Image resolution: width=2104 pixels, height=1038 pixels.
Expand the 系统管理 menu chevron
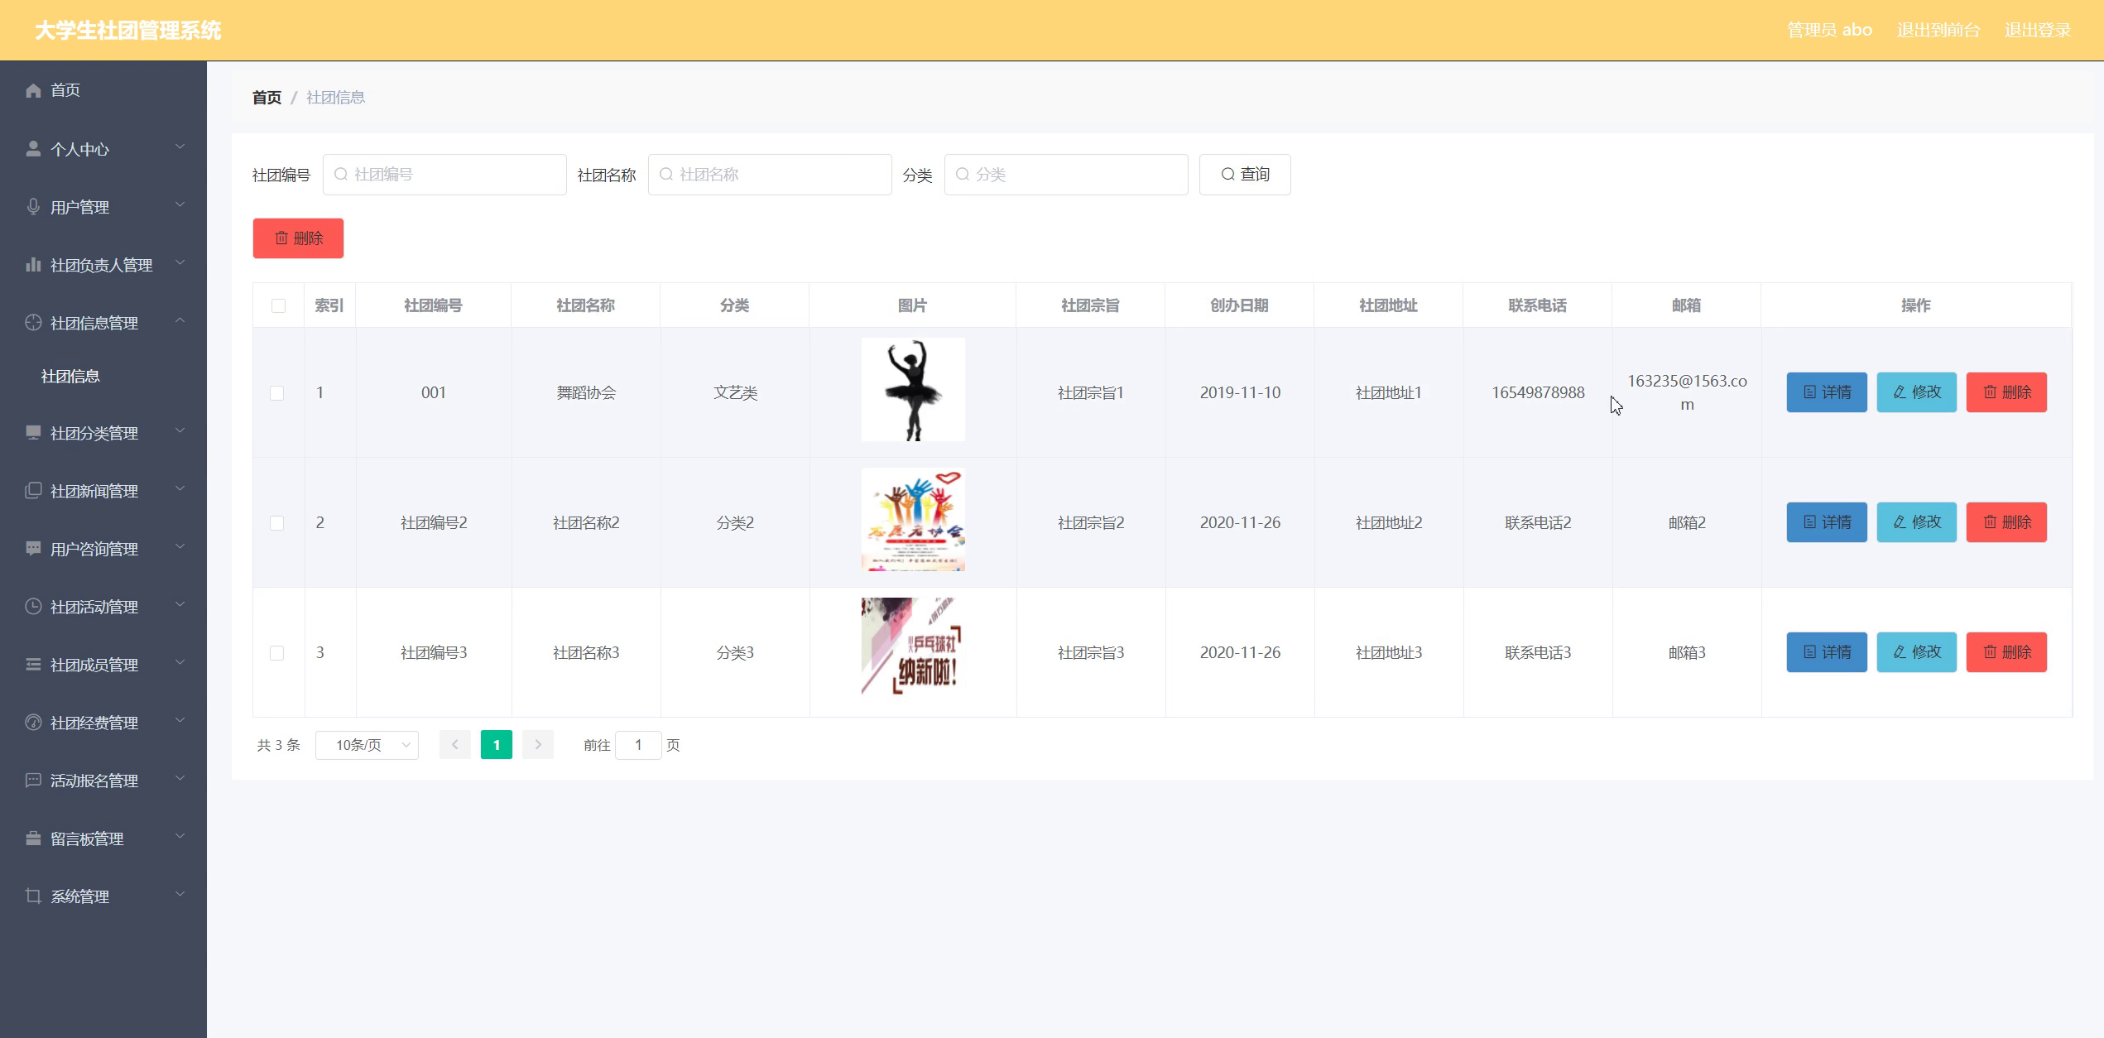point(180,895)
